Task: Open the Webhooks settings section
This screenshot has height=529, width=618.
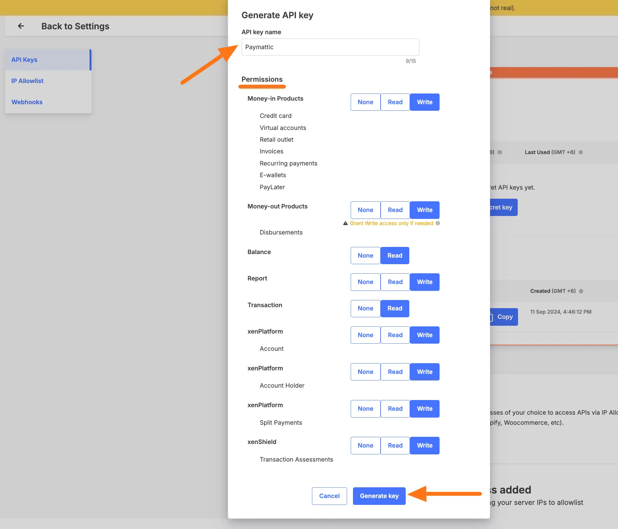Action: [27, 102]
